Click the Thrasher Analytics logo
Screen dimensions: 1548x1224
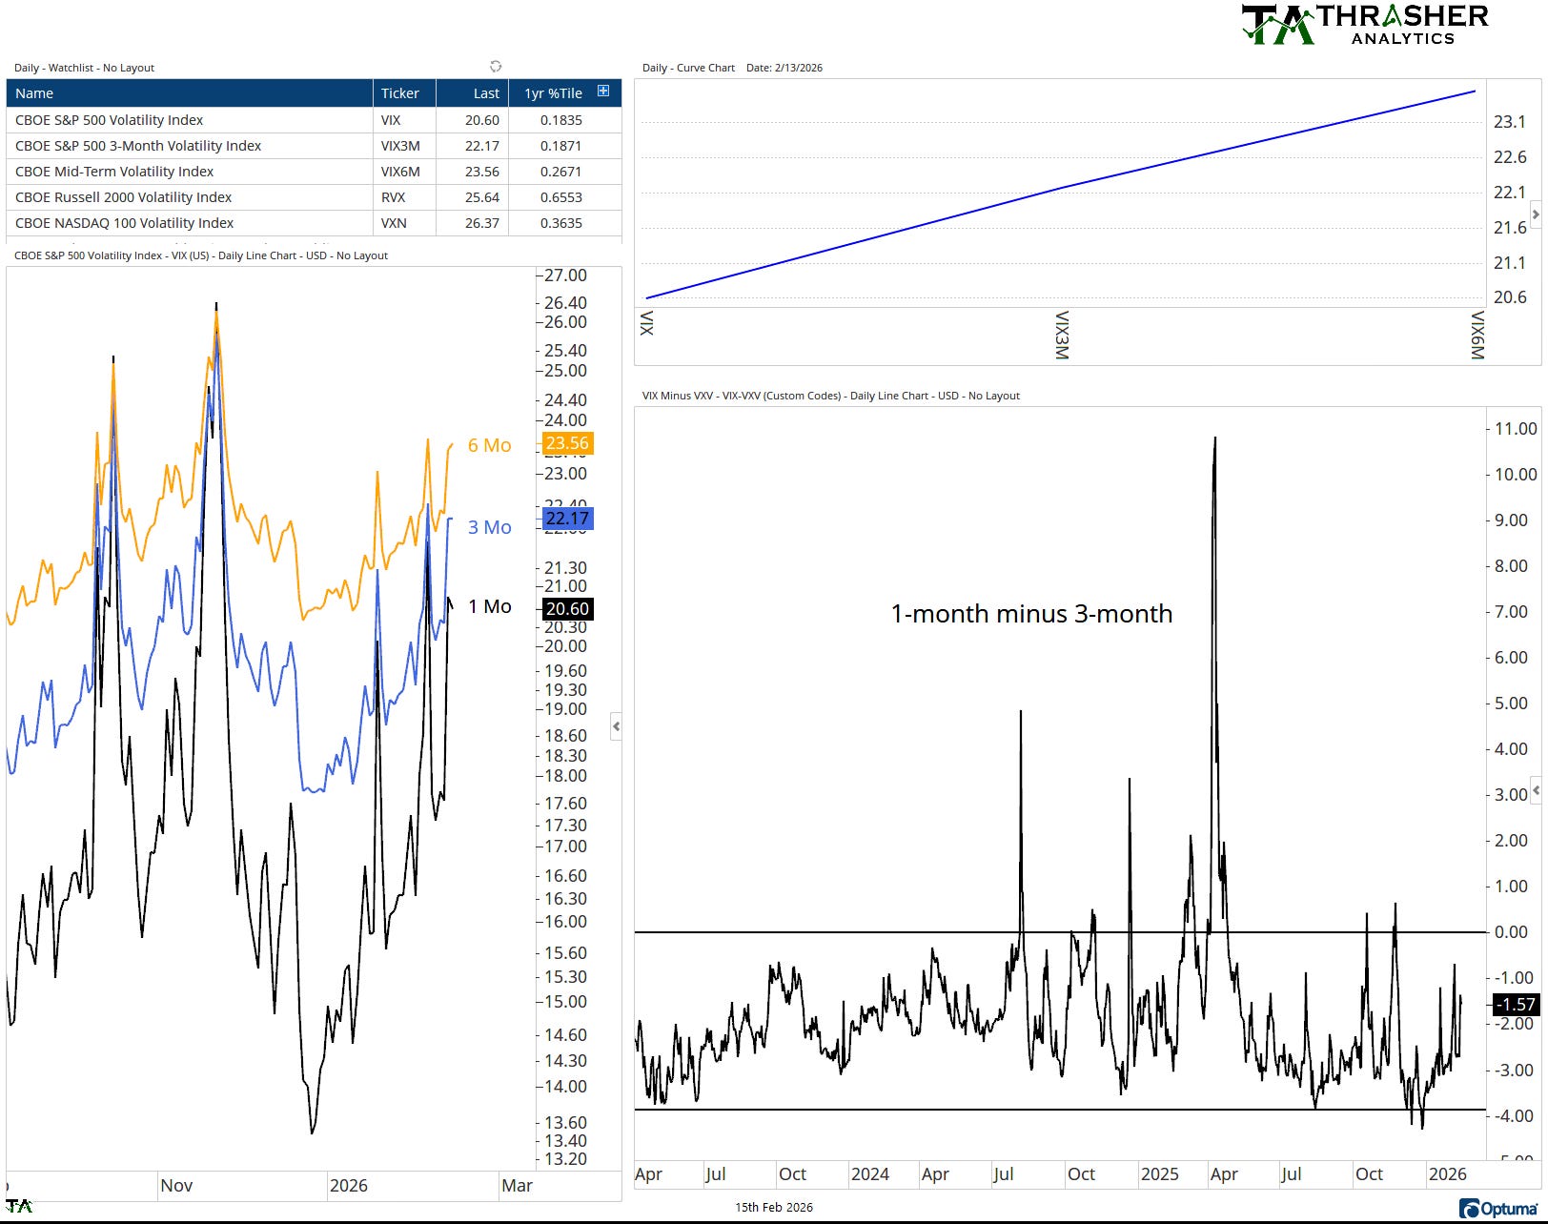coord(1365,25)
